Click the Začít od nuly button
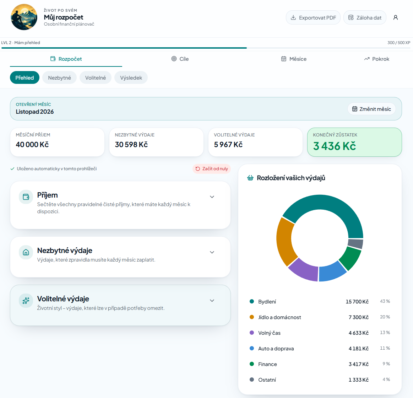The image size is (413, 398). click(x=212, y=169)
